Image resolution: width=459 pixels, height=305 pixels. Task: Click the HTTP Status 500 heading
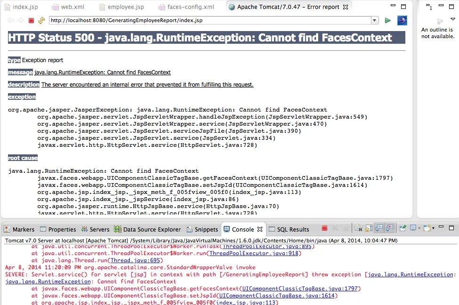(206, 38)
